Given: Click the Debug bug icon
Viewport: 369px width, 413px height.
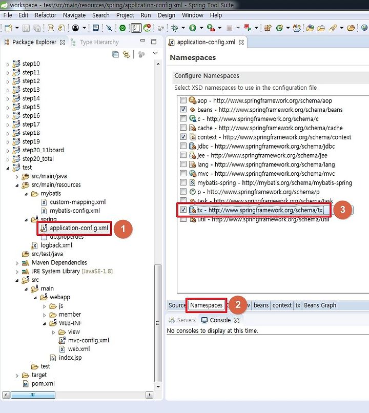Looking at the screenshot, I should [174, 28].
